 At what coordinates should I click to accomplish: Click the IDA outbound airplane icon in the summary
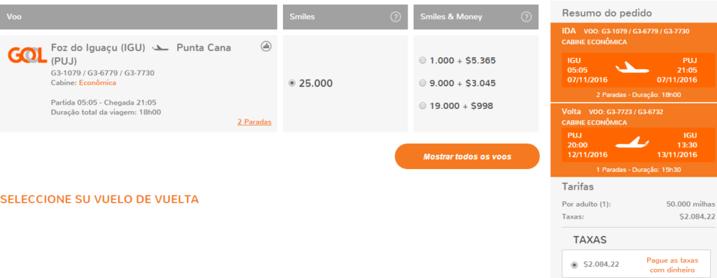(632, 69)
